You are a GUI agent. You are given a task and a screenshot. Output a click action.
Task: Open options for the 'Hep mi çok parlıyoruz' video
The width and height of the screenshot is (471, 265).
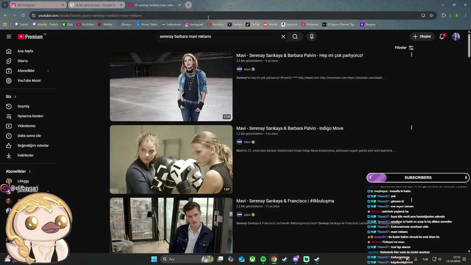coord(411,54)
